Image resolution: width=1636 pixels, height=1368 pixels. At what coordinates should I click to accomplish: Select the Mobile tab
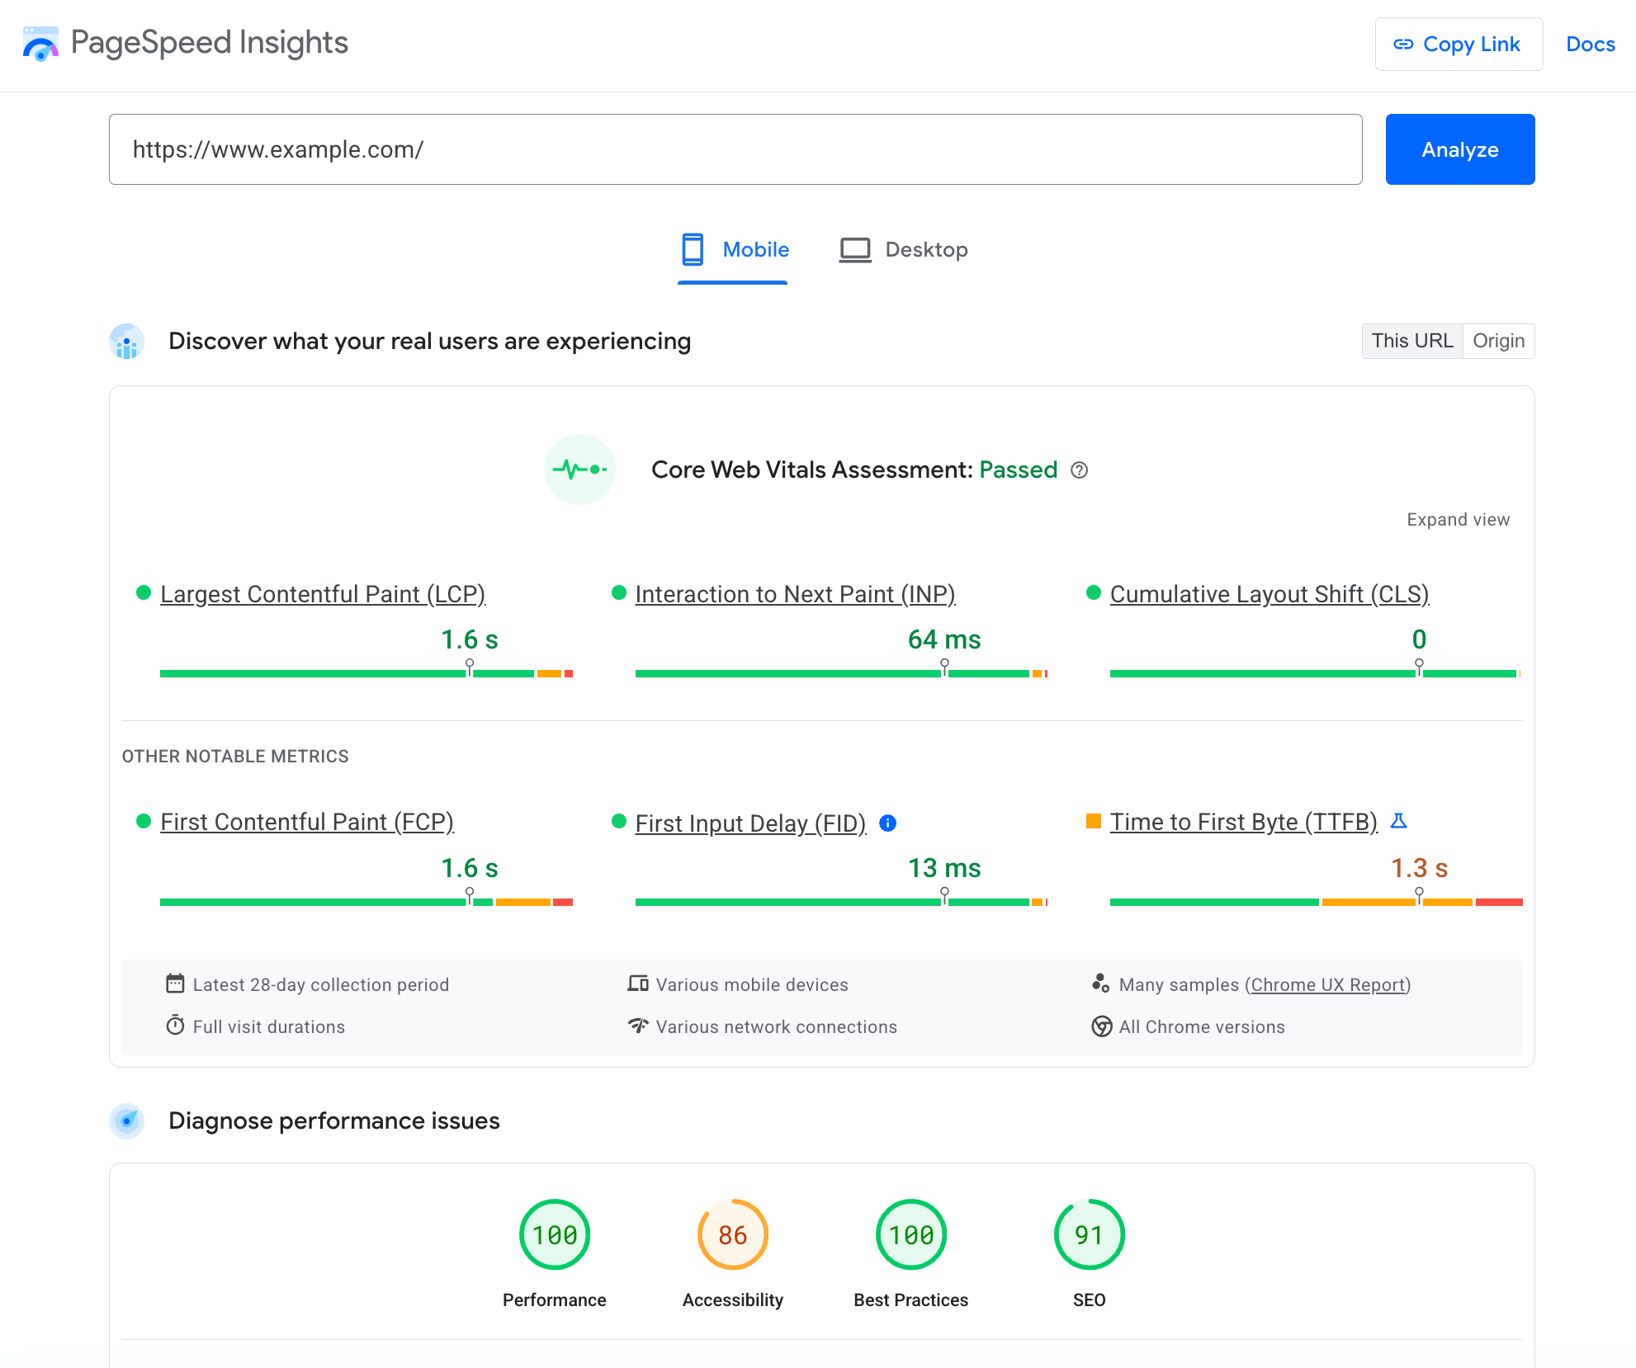point(734,248)
